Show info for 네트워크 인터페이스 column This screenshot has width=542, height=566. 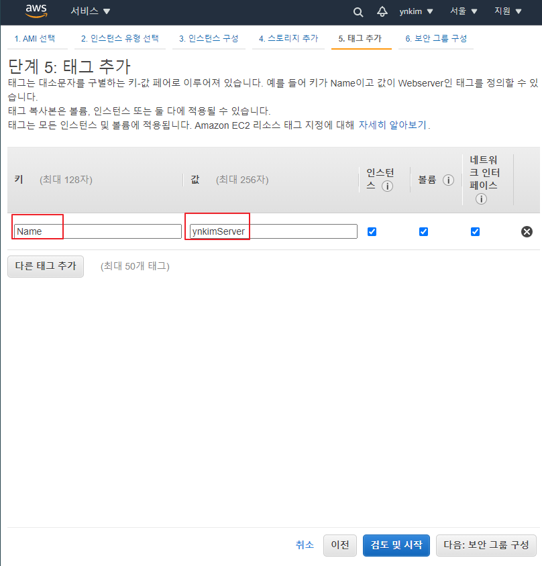click(481, 199)
